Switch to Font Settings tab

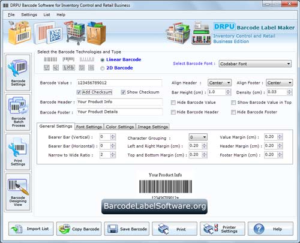tap(89, 127)
